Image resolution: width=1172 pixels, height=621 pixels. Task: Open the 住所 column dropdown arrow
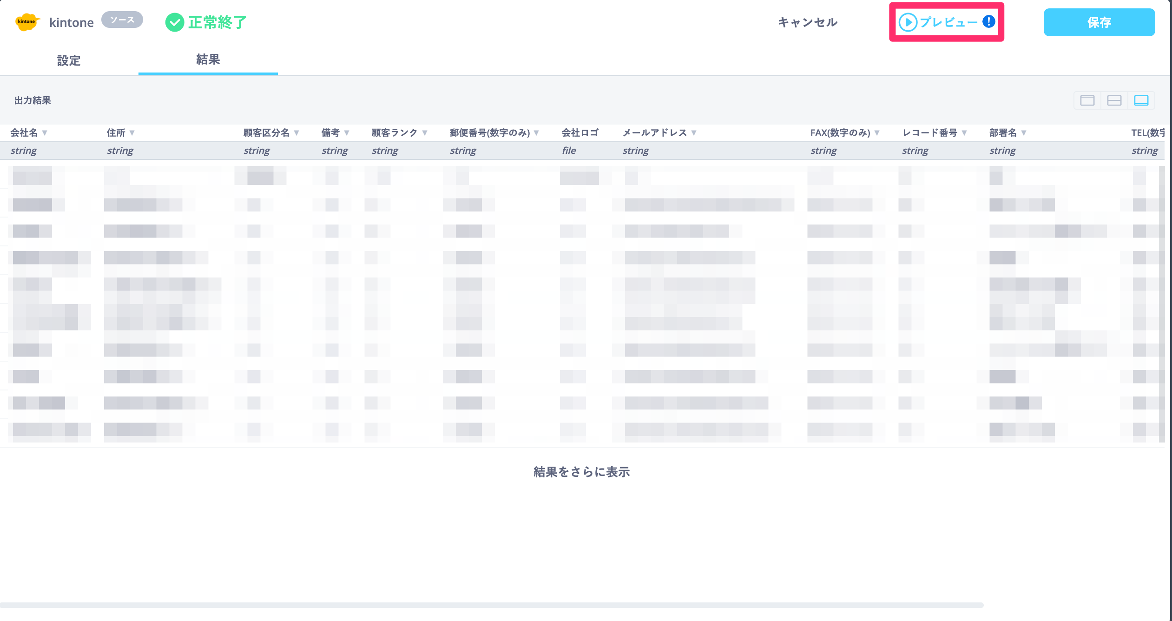pyautogui.click(x=132, y=133)
